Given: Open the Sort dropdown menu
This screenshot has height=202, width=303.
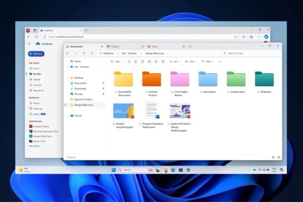Looking at the screenshot, I should coord(175,61).
